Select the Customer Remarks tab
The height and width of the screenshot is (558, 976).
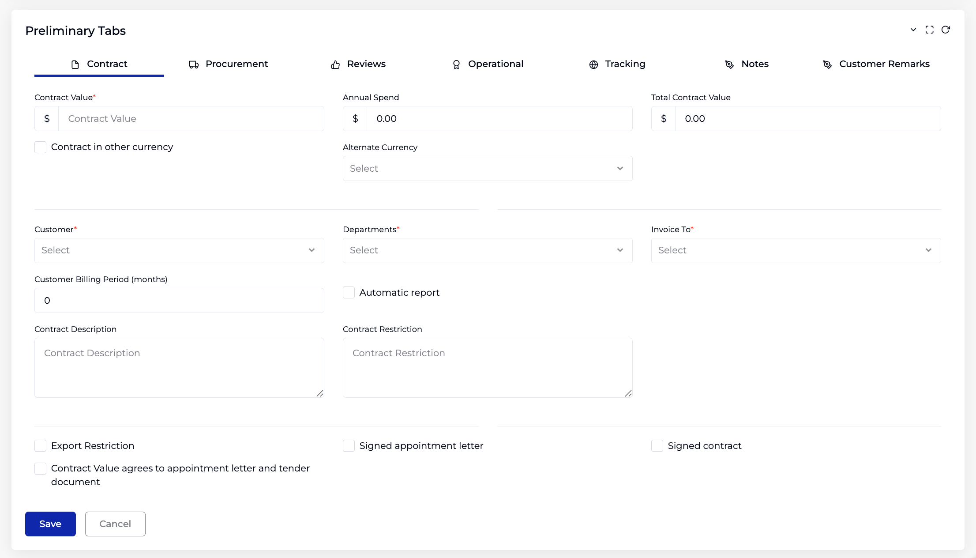click(x=876, y=64)
